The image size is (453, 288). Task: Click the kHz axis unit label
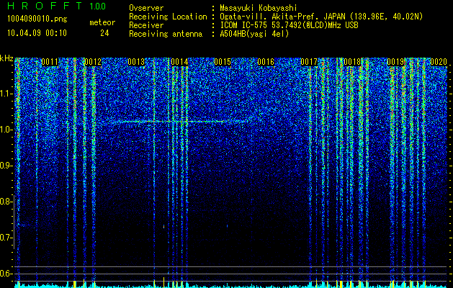click(x=6, y=58)
